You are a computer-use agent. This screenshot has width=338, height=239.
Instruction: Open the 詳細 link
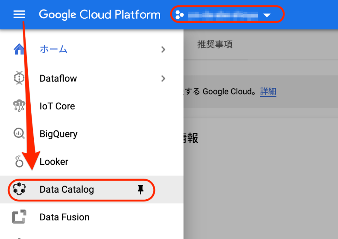click(268, 92)
